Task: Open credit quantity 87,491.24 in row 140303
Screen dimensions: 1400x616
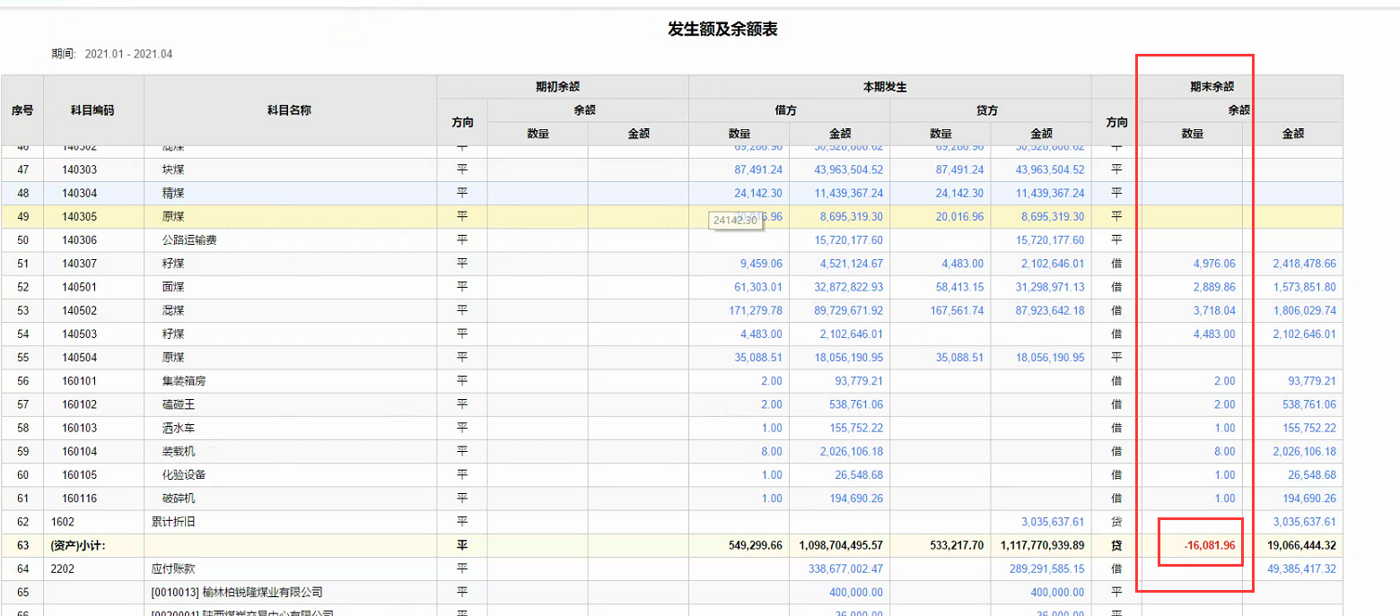Action: 958,170
